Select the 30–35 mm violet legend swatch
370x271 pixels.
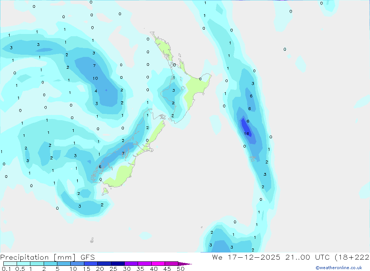pyautogui.click(x=131, y=264)
